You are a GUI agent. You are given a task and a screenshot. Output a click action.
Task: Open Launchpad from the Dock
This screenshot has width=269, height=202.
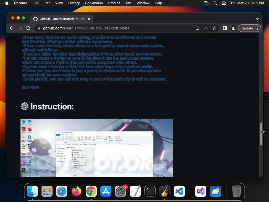47,191
